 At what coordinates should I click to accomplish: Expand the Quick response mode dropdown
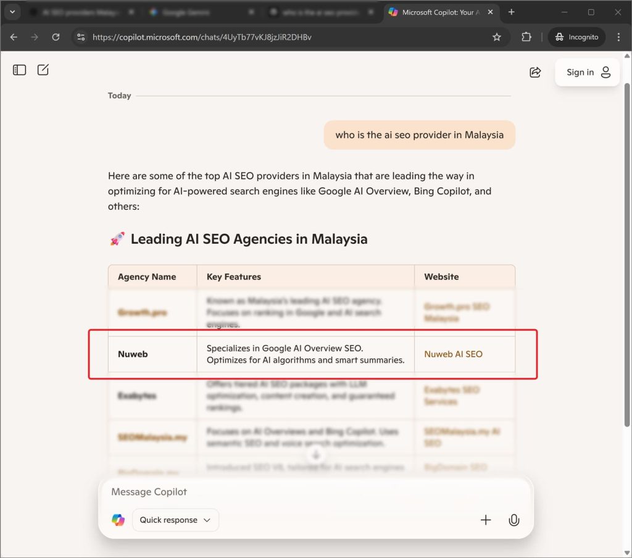(x=175, y=520)
